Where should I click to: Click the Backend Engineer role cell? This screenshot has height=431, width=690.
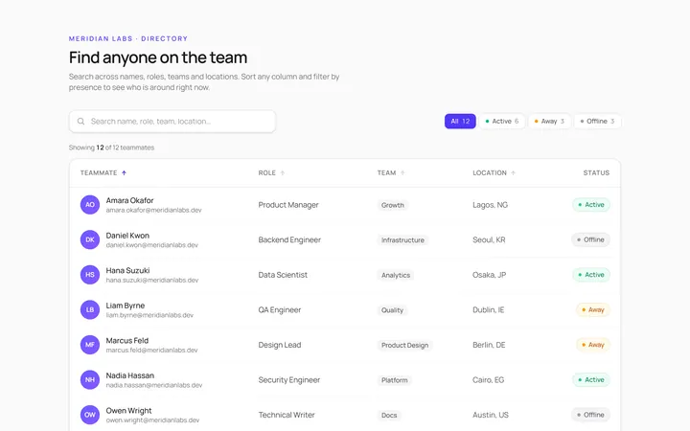tap(289, 239)
